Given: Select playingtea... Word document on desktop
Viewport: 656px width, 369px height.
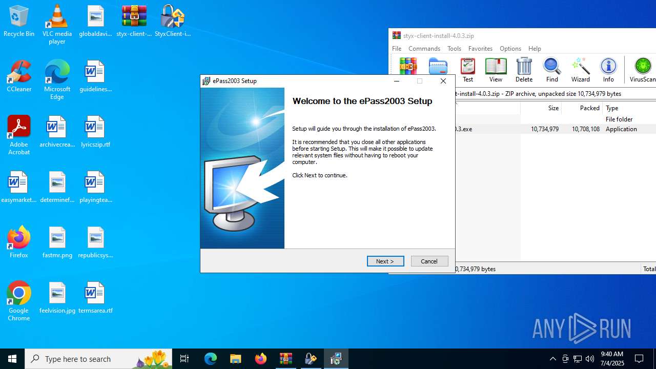Looking at the screenshot, I should point(95,188).
